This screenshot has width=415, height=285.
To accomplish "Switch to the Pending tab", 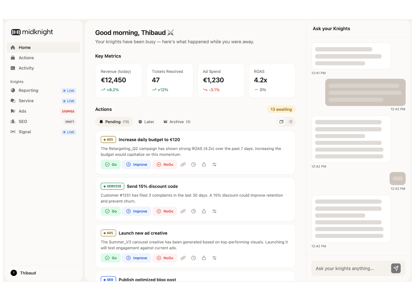I will (114, 122).
